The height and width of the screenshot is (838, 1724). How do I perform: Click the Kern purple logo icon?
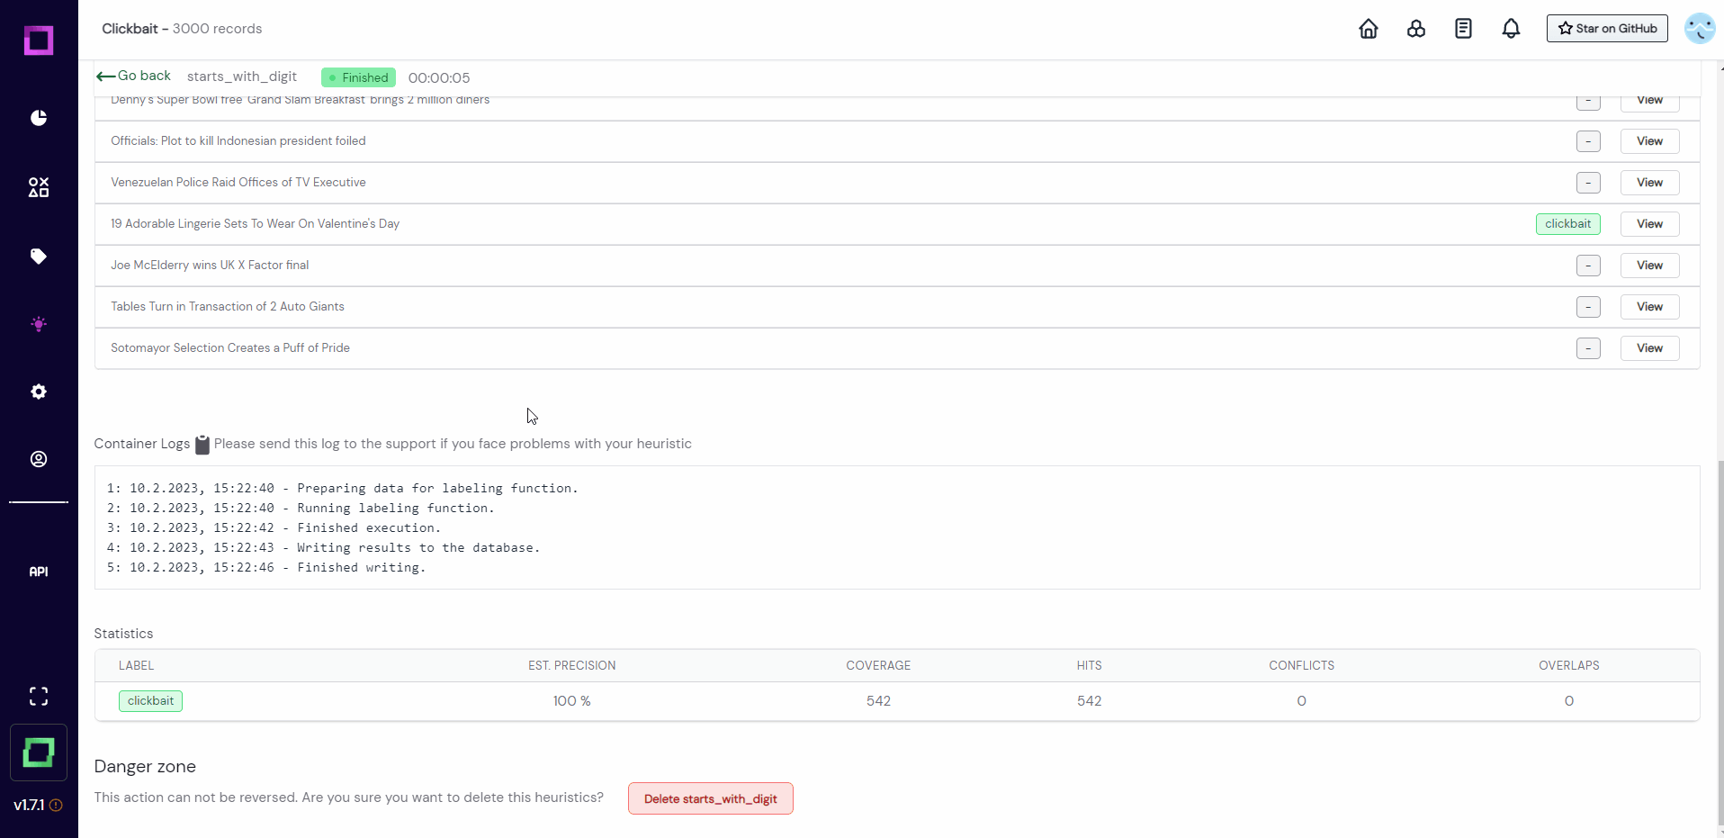click(39, 41)
